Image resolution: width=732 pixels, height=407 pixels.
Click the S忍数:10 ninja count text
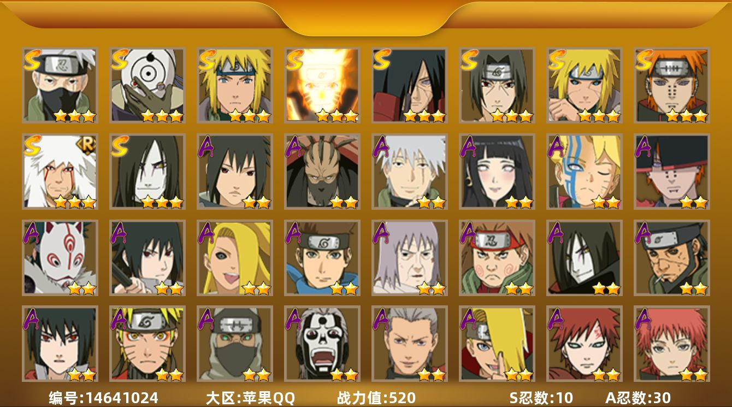[x=541, y=398]
